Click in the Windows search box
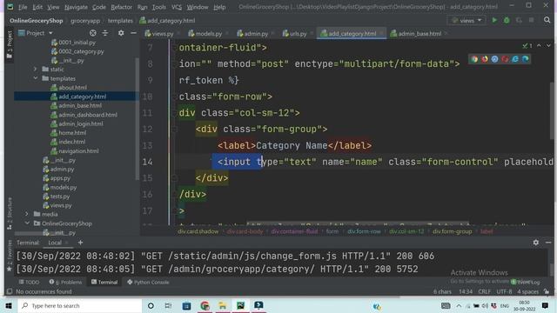This screenshot has height=313, width=557. [x=80, y=305]
